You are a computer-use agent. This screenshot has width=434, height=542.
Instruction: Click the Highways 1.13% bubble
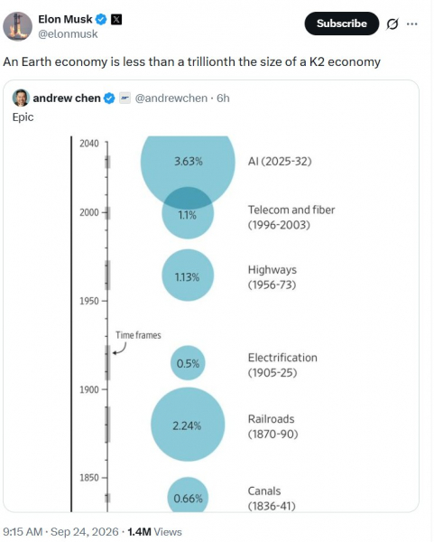(188, 276)
